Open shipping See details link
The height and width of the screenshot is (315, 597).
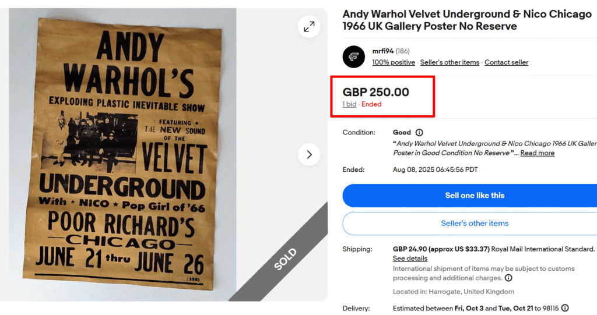[x=410, y=259]
